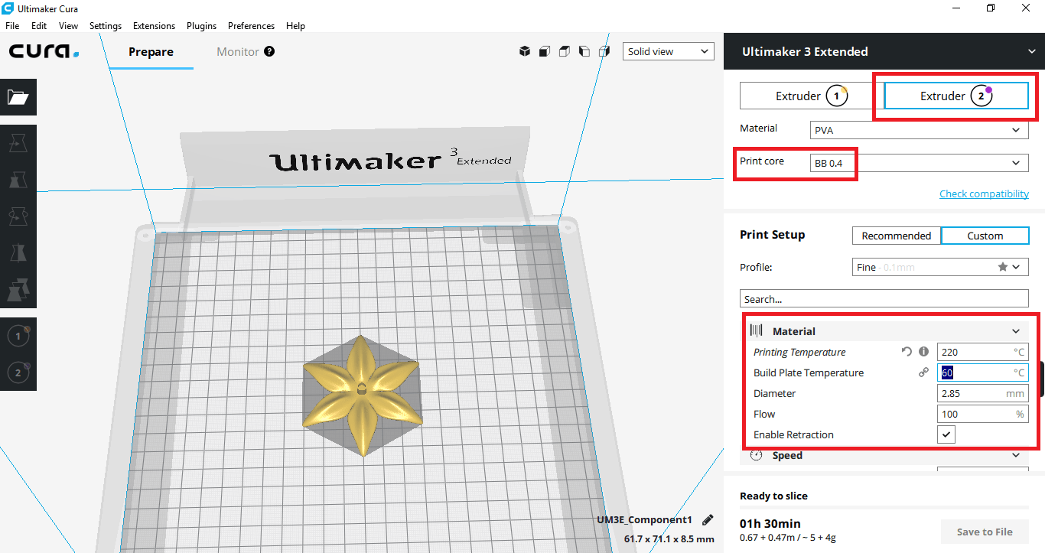Switch to the Prepare tab
The image size is (1045, 553).
151,51
